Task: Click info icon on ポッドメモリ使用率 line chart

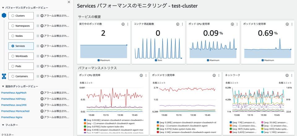Action: pyautogui.click(x=214, y=75)
